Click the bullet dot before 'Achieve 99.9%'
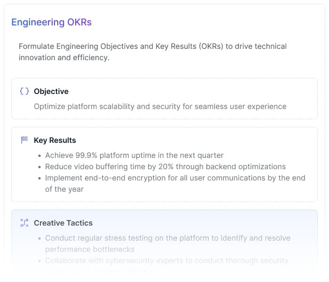Image resolution: width=329 pixels, height=282 pixels. (39, 156)
